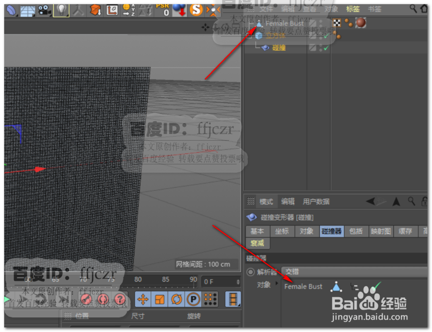This screenshot has width=432, height=332.
Task: Expand the 对象 list arrow
Action: (x=276, y=283)
